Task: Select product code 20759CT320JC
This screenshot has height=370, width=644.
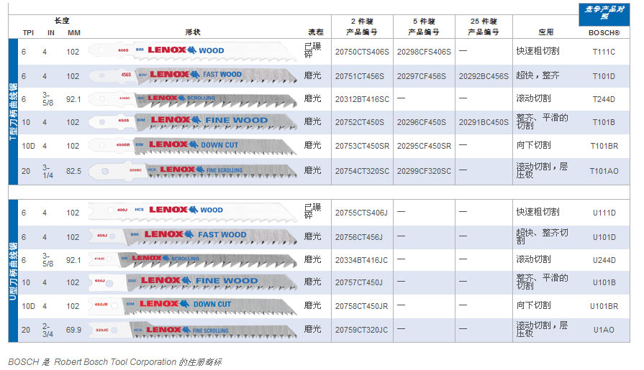Action: [x=361, y=330]
